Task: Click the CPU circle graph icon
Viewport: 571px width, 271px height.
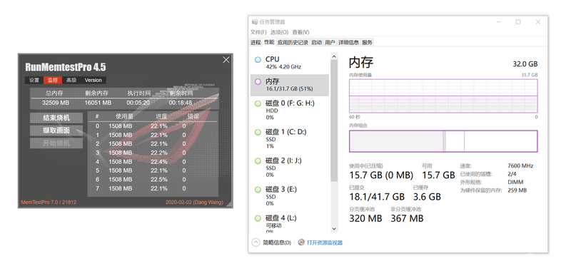Action: pyautogui.click(x=258, y=60)
